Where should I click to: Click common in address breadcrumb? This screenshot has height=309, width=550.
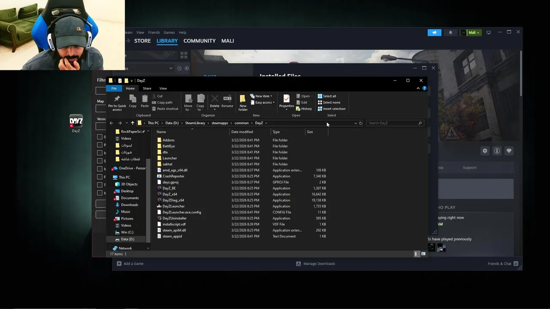tap(241, 123)
